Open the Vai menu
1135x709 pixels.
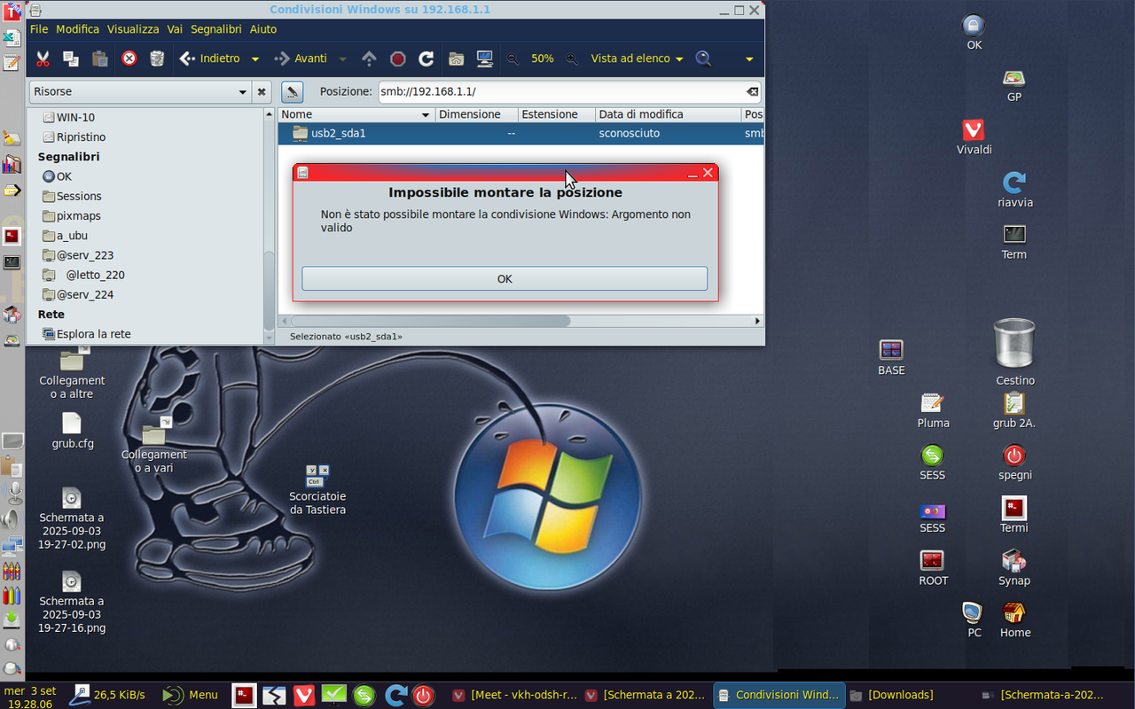pyautogui.click(x=175, y=29)
